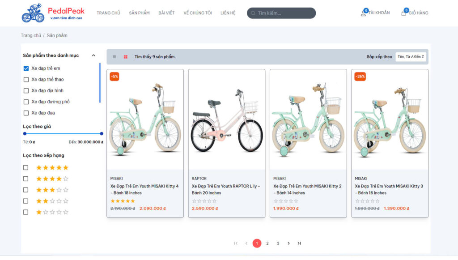Open the RAPTOR Lily bike image

tap(227, 119)
